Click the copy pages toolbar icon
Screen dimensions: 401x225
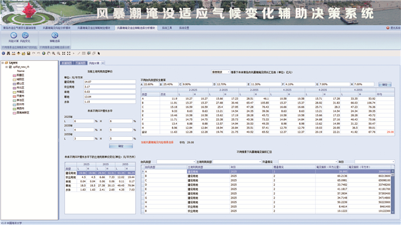[94, 53]
